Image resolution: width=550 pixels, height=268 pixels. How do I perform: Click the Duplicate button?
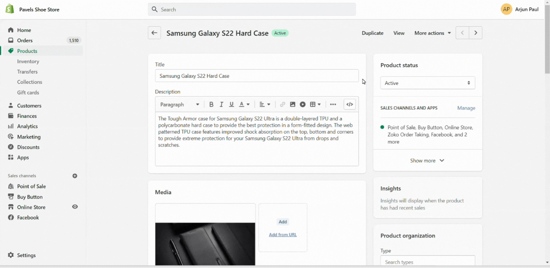click(373, 33)
